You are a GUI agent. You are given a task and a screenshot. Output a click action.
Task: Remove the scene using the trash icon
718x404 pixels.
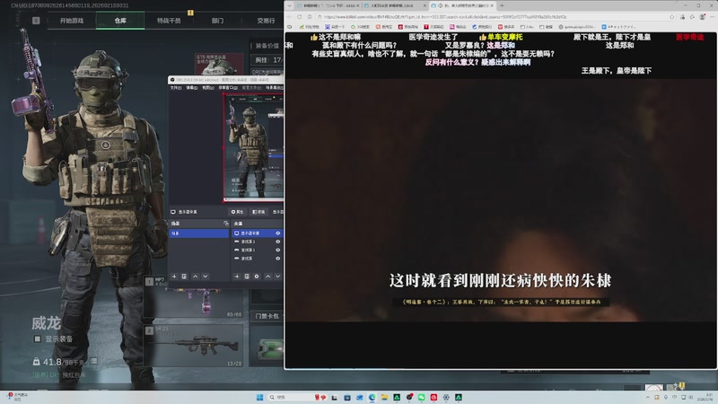(x=184, y=277)
